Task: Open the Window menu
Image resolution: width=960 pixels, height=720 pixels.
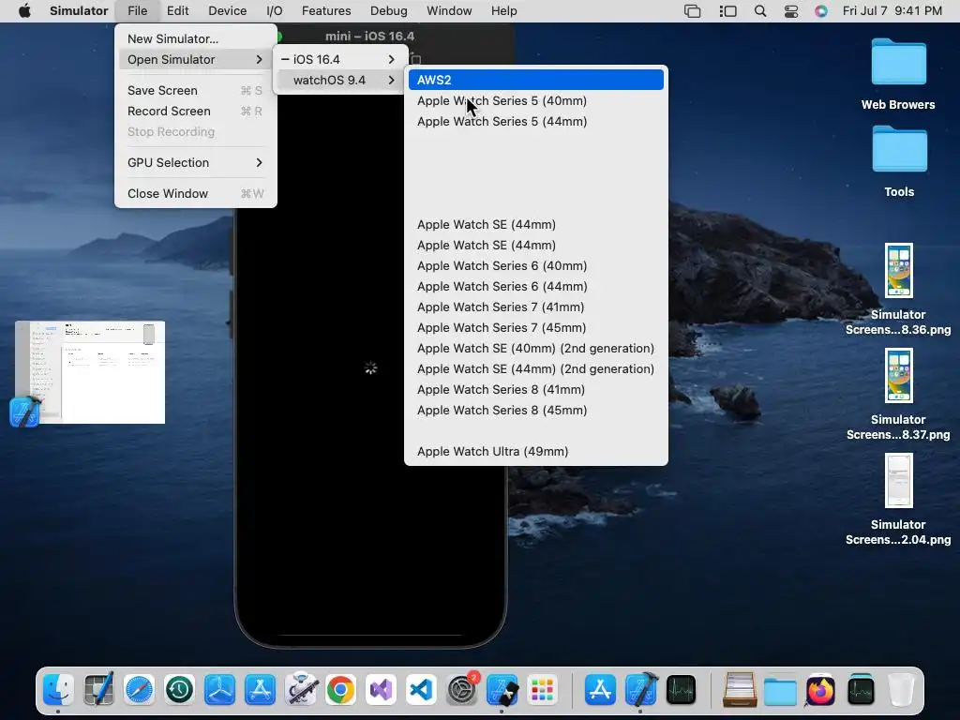Action: coord(449,11)
